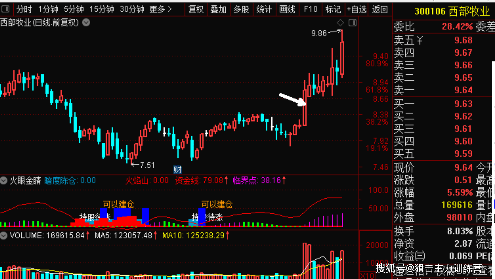
Task: Select the 卖五 price 9.68
Action: [x=463, y=40]
